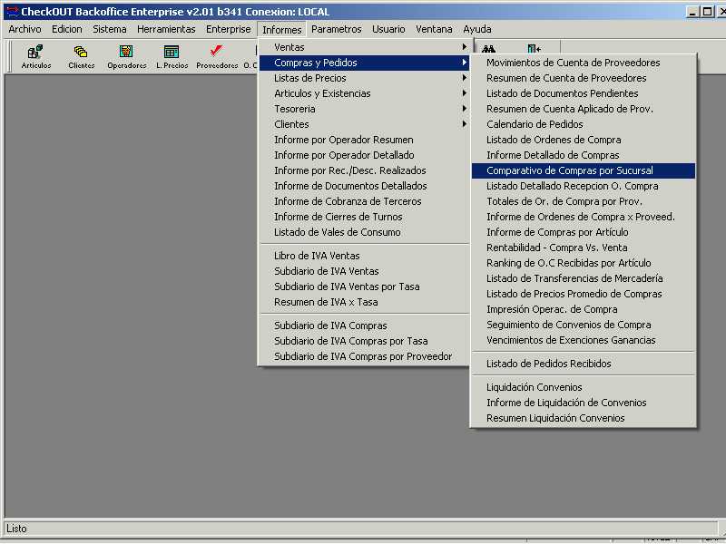
Task: Open Subdiario de IVA Compras por Proveedor
Action: point(365,356)
